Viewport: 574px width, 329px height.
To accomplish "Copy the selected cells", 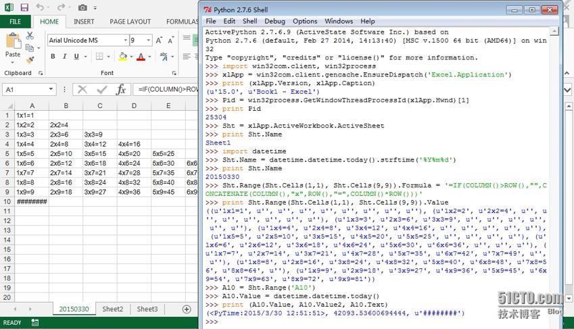I will pos(30,47).
